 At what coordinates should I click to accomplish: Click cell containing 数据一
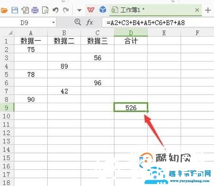point(31,41)
